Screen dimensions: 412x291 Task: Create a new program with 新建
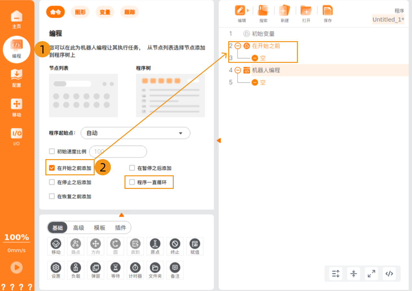285,14
